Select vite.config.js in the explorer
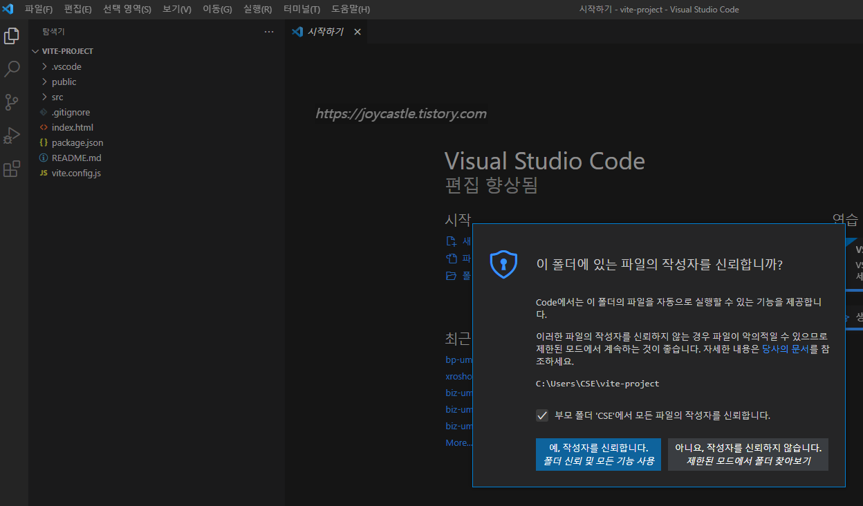Viewport: 863px width, 506px height. [x=76, y=173]
